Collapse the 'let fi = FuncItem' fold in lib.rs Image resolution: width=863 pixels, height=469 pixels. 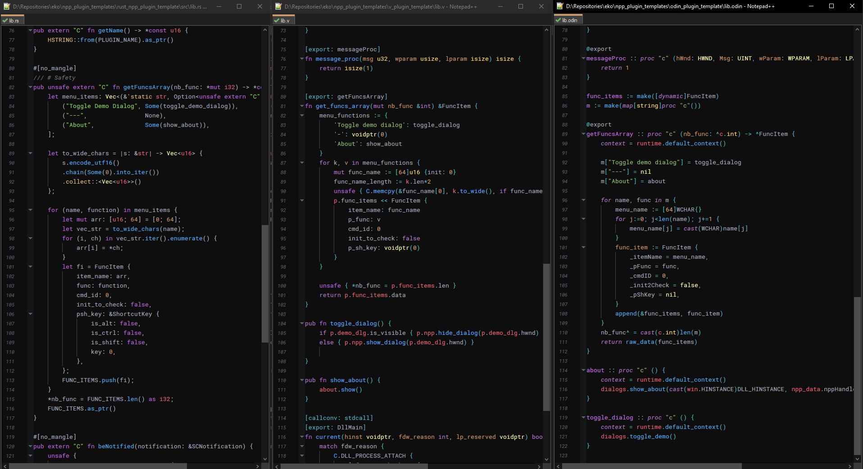click(30, 267)
